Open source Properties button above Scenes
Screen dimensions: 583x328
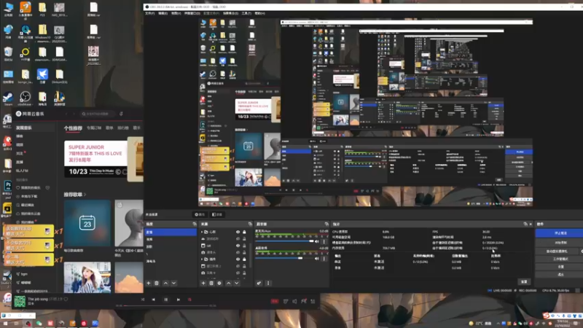tap(200, 214)
